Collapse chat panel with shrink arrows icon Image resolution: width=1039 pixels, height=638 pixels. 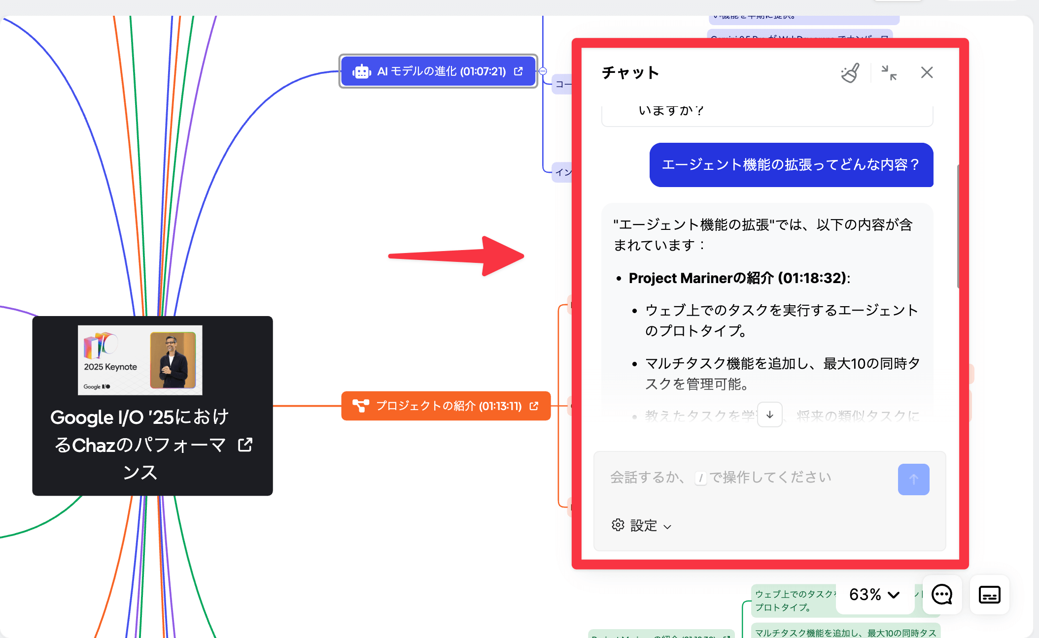(x=889, y=73)
